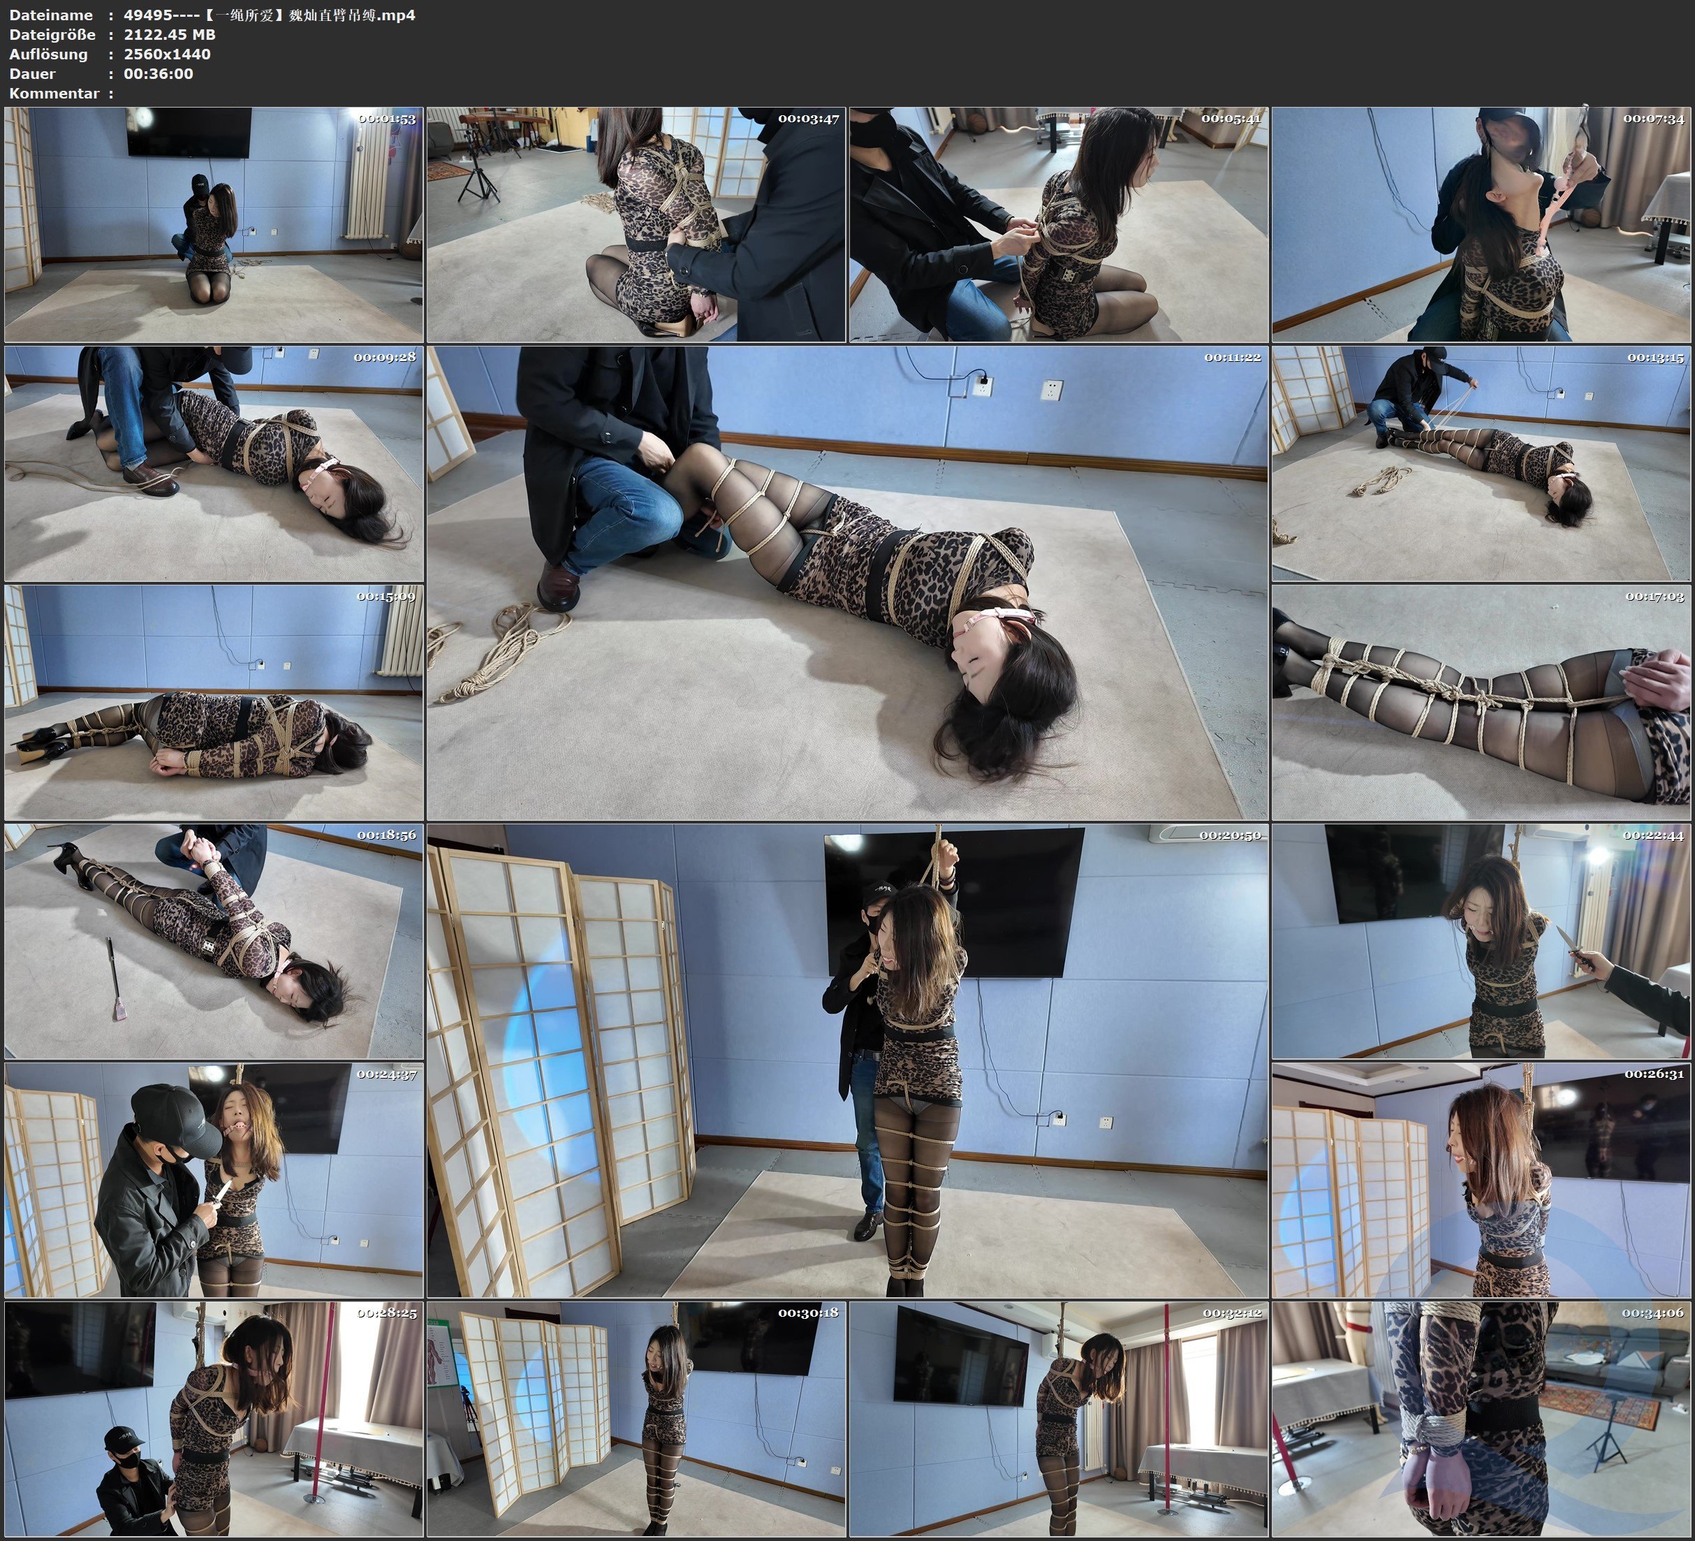Select the frame marked 00:22:44
This screenshot has width=1695, height=1541.
coord(1481,940)
